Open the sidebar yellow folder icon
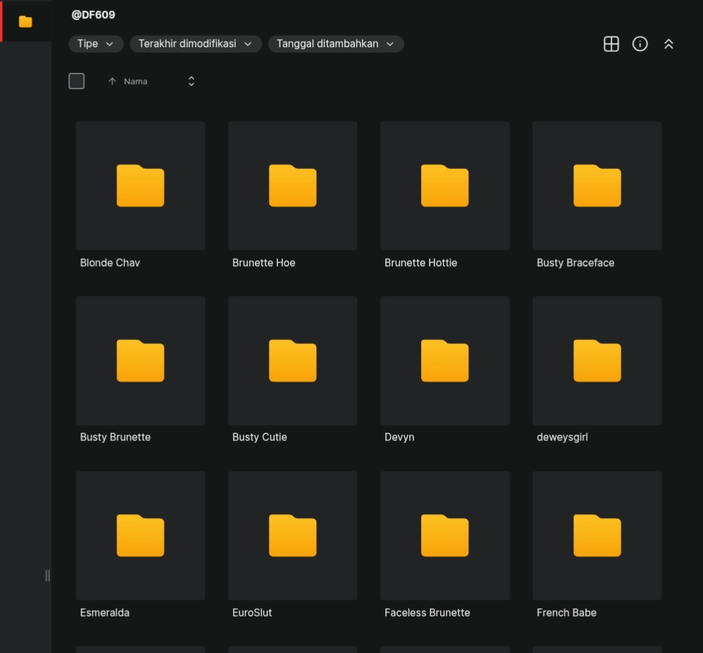This screenshot has width=703, height=653. click(x=25, y=21)
